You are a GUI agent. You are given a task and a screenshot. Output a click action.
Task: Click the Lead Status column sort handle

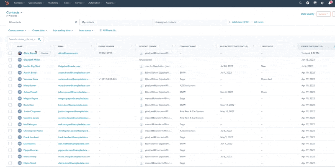click(x=294, y=46)
